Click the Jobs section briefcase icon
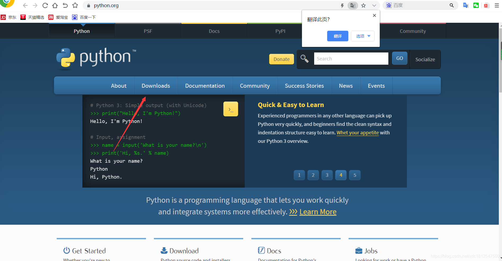Screen dimensions: 502x261 [x=359, y=250]
